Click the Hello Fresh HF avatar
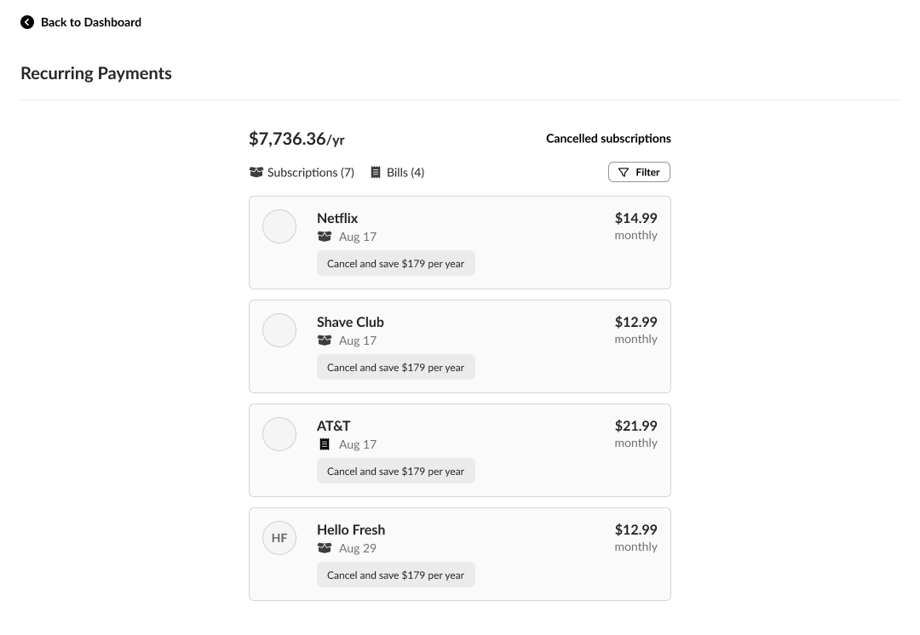Image resolution: width=920 pixels, height=635 pixels. (279, 538)
